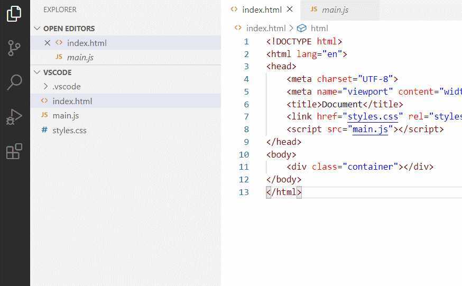Click the opening <body> tag
This screenshot has height=286, width=462.
tap(281, 155)
